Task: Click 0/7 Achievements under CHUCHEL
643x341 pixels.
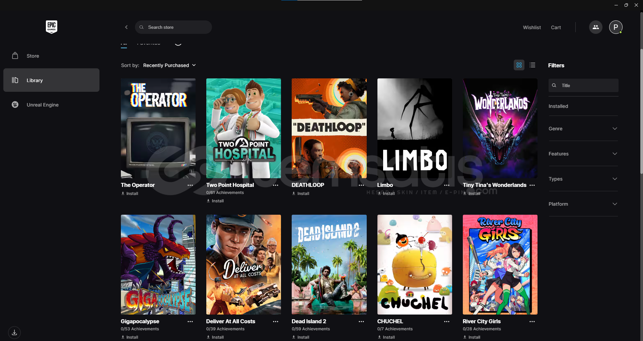Action: (395, 329)
